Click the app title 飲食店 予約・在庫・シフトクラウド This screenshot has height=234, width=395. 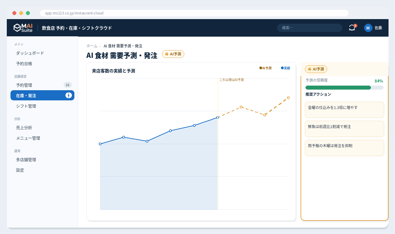[x=77, y=28]
